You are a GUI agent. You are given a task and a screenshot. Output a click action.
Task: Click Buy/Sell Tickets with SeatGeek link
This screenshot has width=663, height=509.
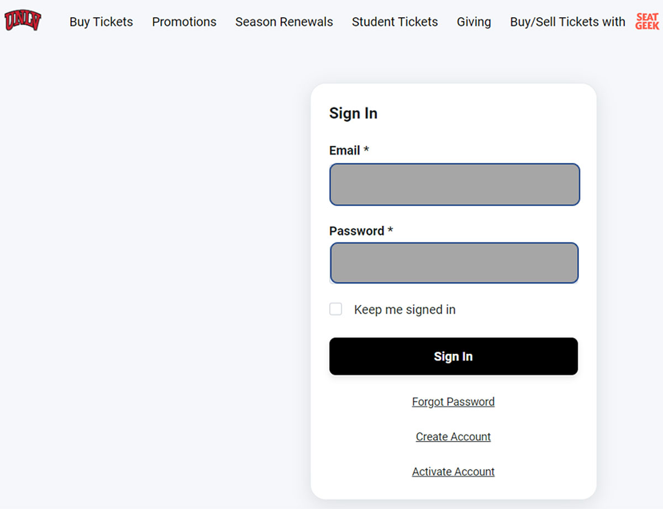coord(585,22)
